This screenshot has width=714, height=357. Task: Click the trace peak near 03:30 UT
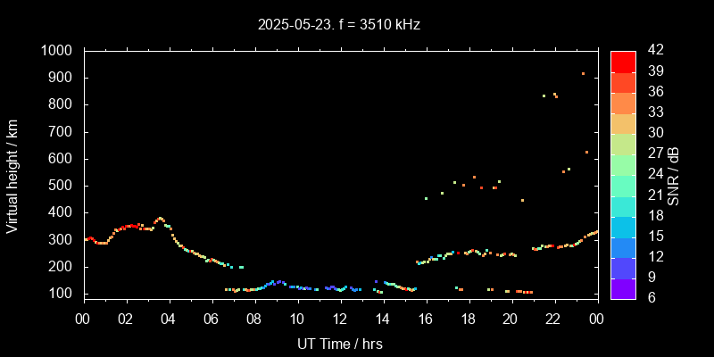[x=160, y=219]
